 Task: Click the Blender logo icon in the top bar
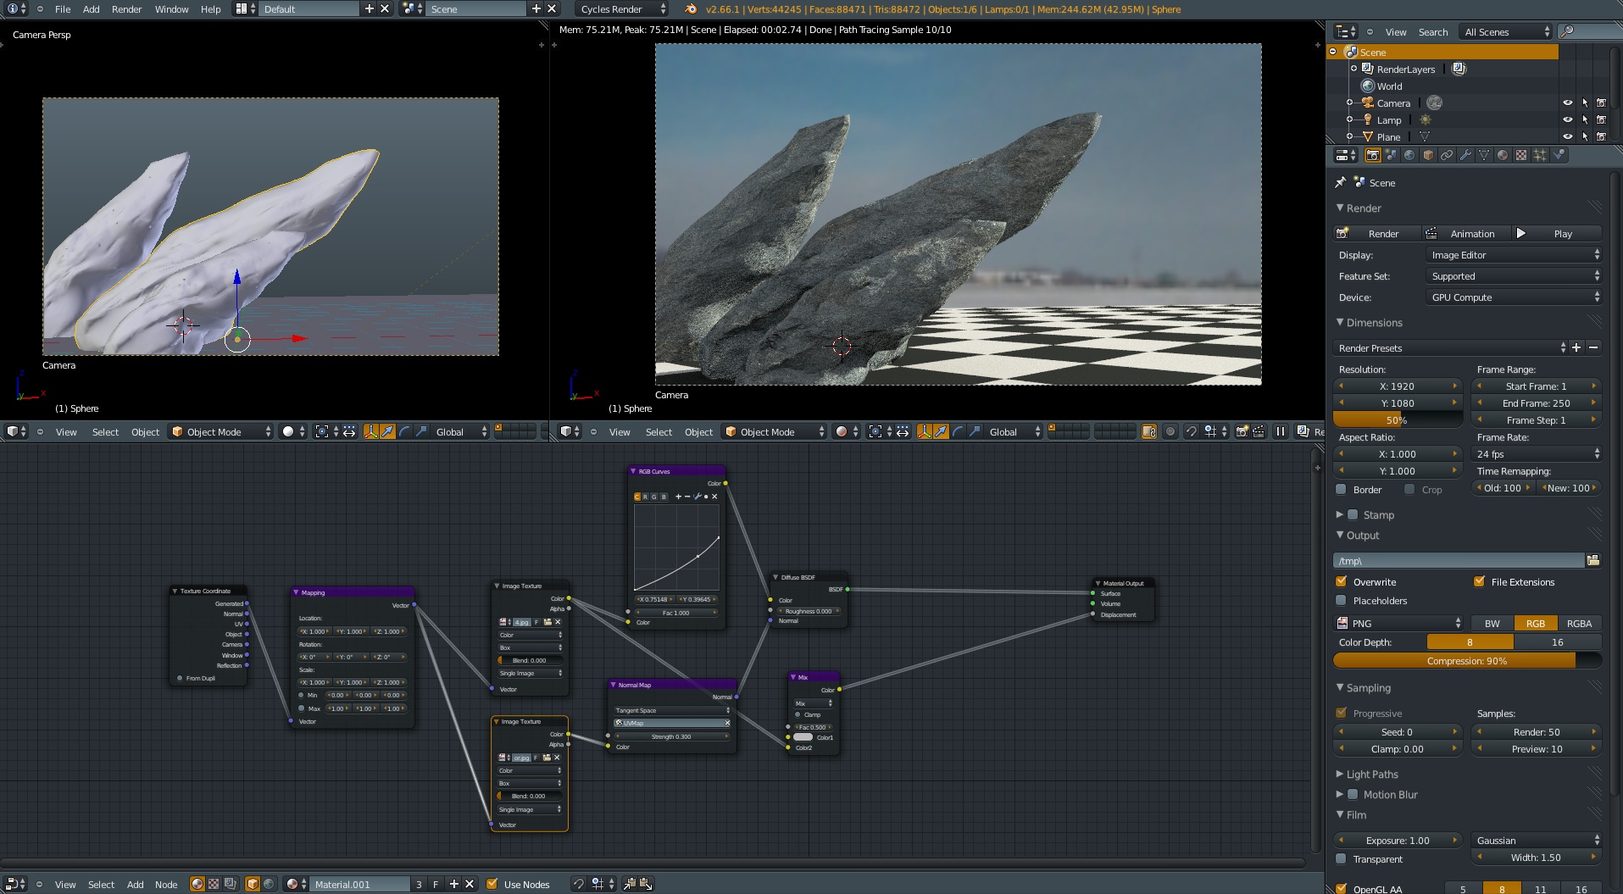click(691, 9)
